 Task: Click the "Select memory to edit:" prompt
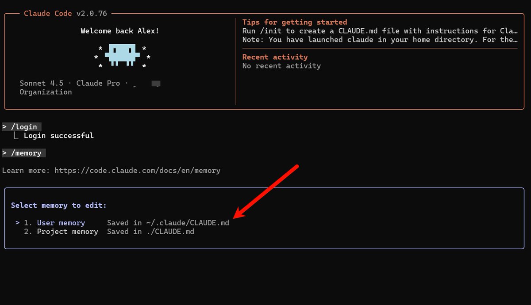[59, 206]
